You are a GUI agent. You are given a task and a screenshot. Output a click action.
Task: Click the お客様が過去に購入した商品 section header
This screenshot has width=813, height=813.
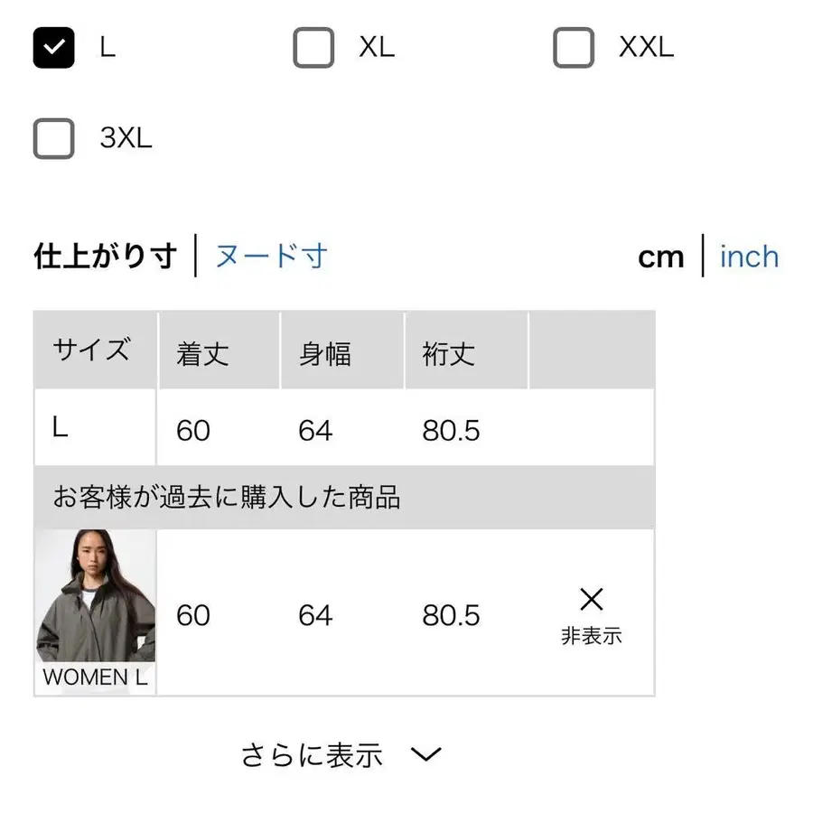[x=226, y=497]
